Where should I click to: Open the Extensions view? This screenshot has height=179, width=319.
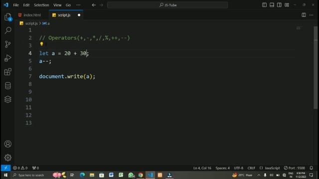click(x=8, y=72)
